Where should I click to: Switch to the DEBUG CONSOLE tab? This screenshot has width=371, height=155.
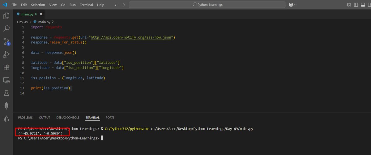[68, 118]
